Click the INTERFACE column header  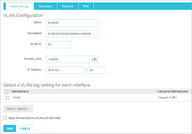[x=84, y=92]
